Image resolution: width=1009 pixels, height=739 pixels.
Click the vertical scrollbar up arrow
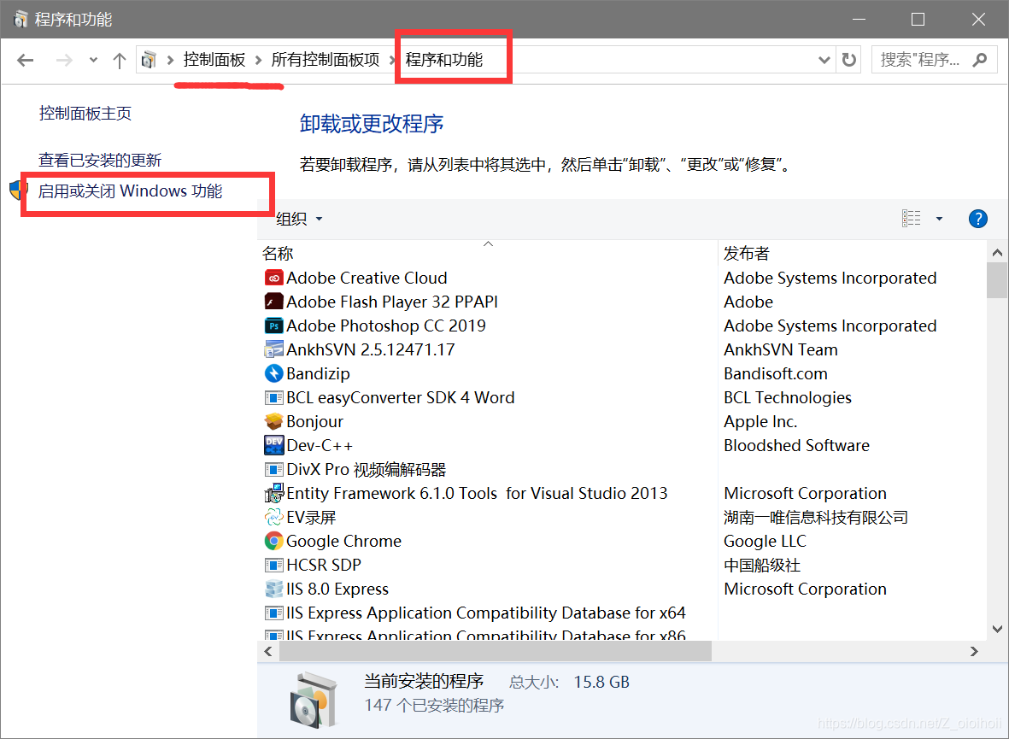[x=997, y=252]
